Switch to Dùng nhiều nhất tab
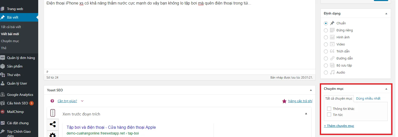 pos(368,98)
